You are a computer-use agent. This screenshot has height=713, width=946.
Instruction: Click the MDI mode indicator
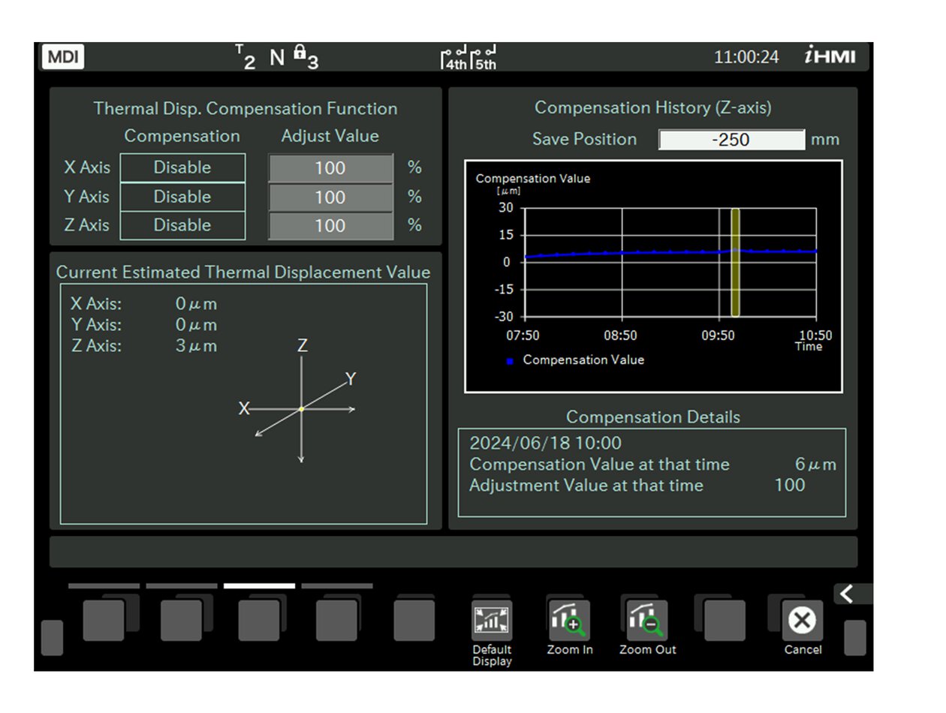point(62,57)
